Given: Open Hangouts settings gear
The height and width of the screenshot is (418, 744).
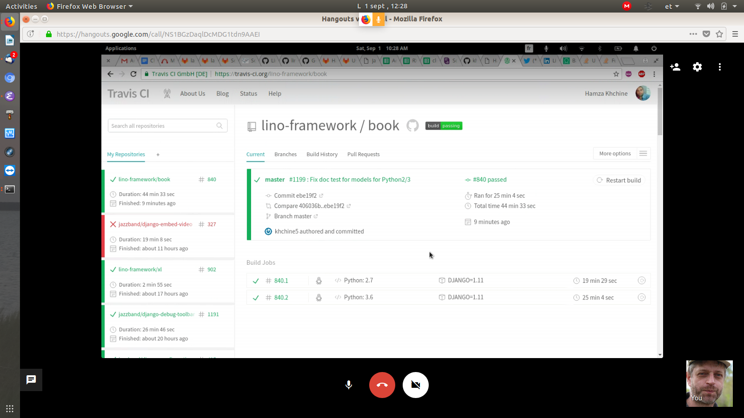Looking at the screenshot, I should pyautogui.click(x=697, y=67).
